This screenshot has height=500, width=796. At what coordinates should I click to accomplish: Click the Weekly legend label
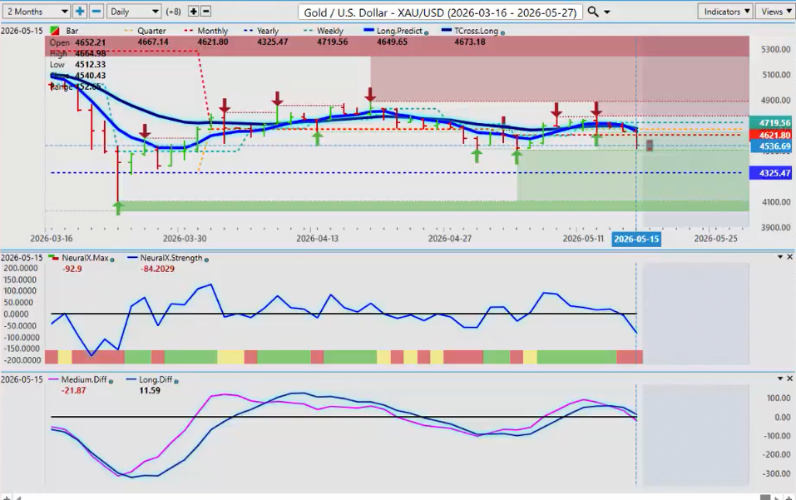click(x=330, y=31)
